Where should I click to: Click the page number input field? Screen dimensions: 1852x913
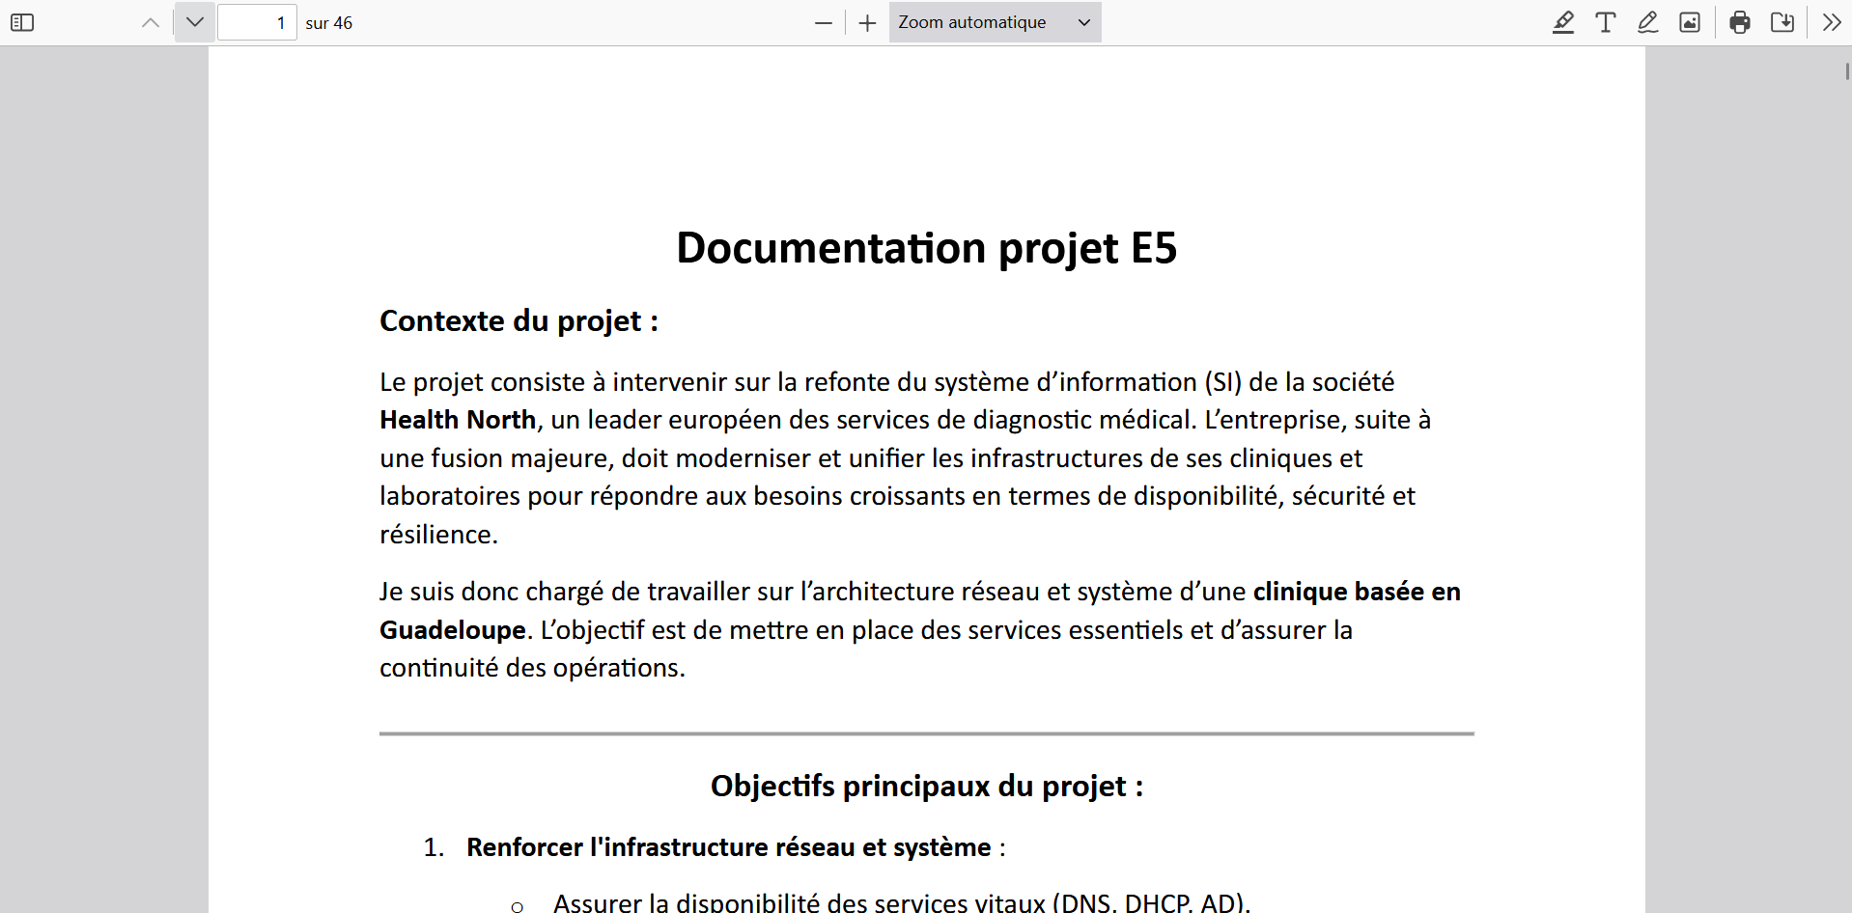click(257, 22)
